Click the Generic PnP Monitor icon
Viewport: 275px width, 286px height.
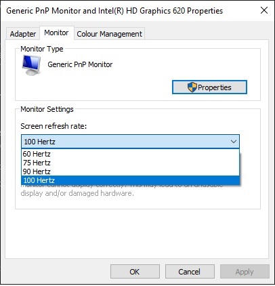tap(31, 65)
